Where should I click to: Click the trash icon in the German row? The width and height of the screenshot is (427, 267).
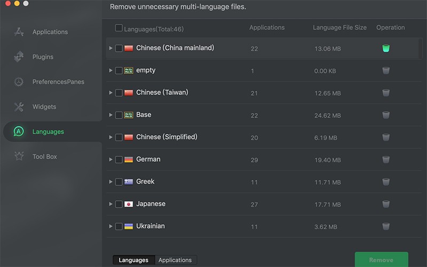coord(386,160)
